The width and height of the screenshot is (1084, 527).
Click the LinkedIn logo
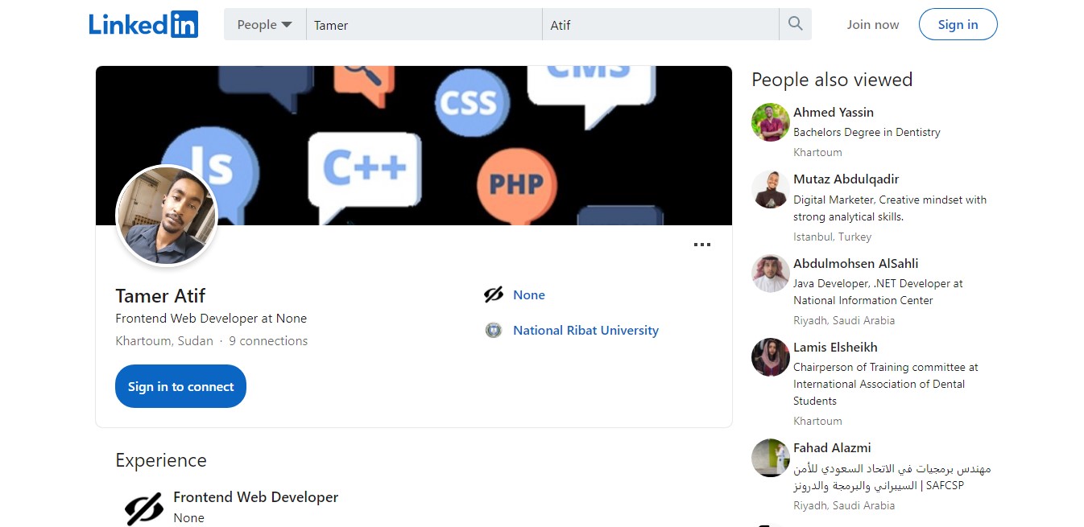(x=143, y=24)
